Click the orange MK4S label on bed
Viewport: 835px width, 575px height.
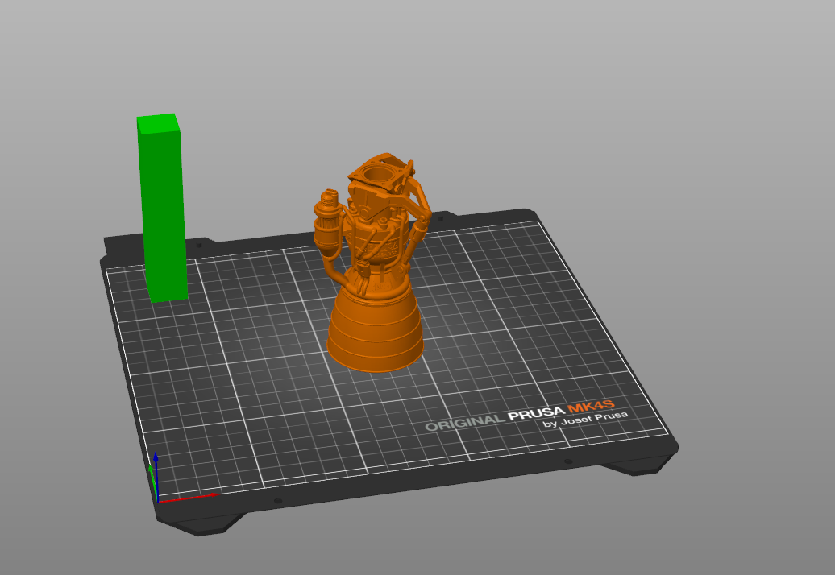[591, 407]
